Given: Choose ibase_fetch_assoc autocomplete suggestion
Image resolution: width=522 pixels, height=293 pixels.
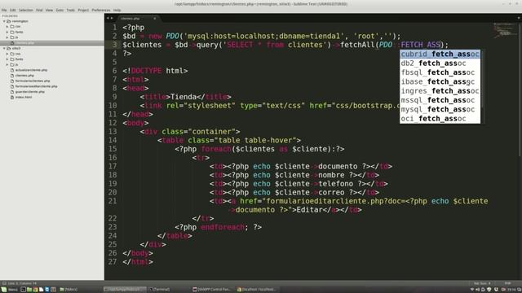Looking at the screenshot, I should pos(440,81).
